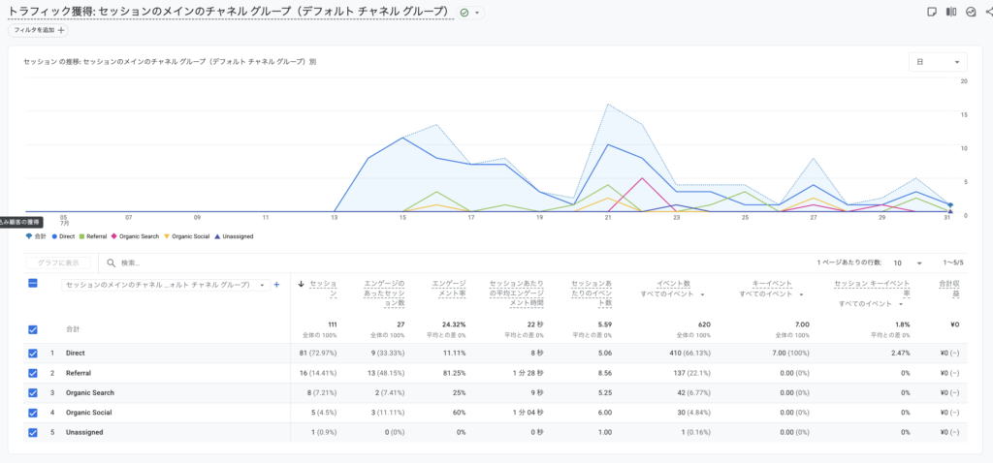
Task: Open the rows per page dropdown
Action: click(x=908, y=262)
